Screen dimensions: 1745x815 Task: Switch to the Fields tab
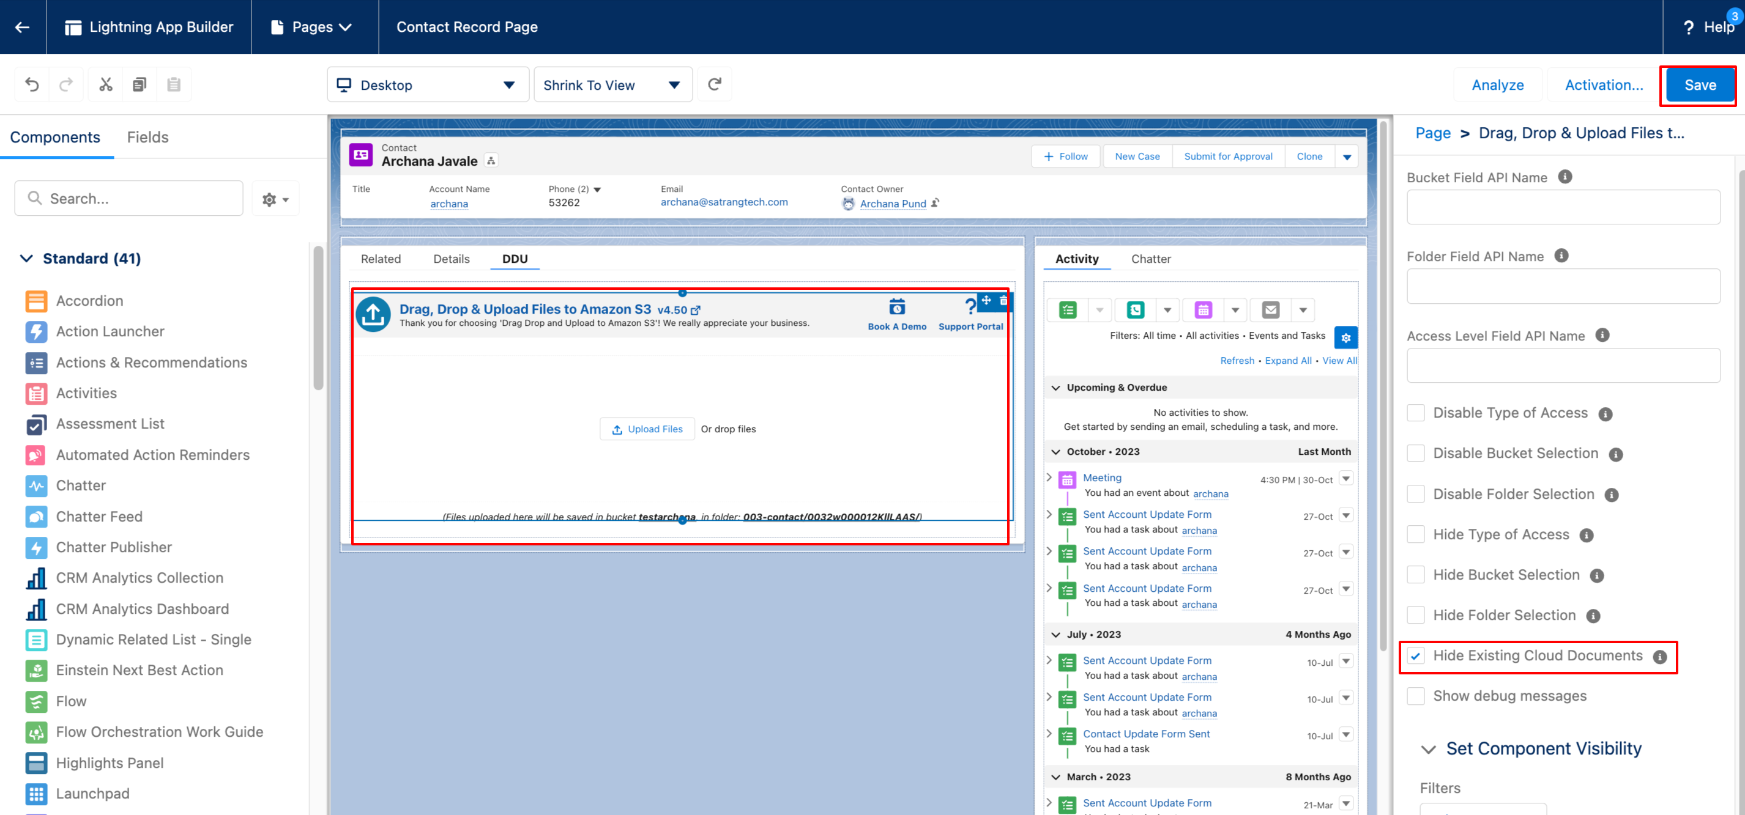pyautogui.click(x=147, y=138)
